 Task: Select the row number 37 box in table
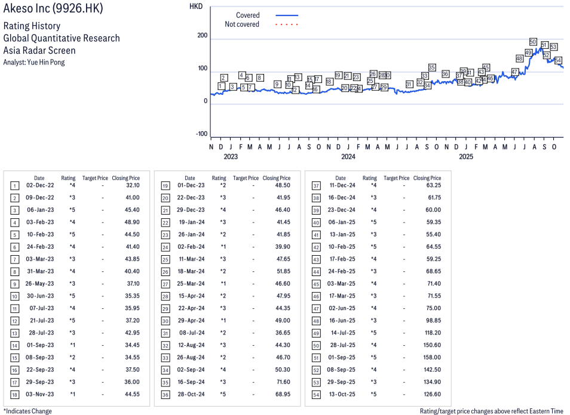[315, 185]
